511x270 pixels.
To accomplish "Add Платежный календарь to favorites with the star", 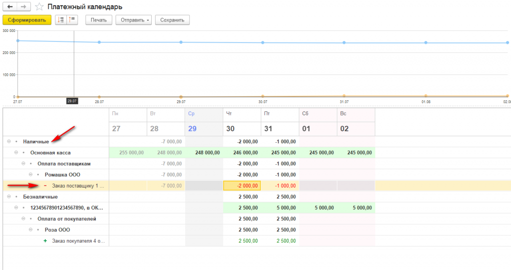I will (x=39, y=6).
